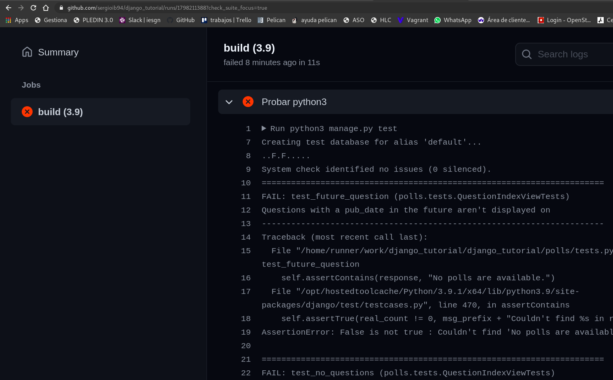The image size is (613, 380).
Task: Expand the Run python3 manage.py test line
Action: 264,128
